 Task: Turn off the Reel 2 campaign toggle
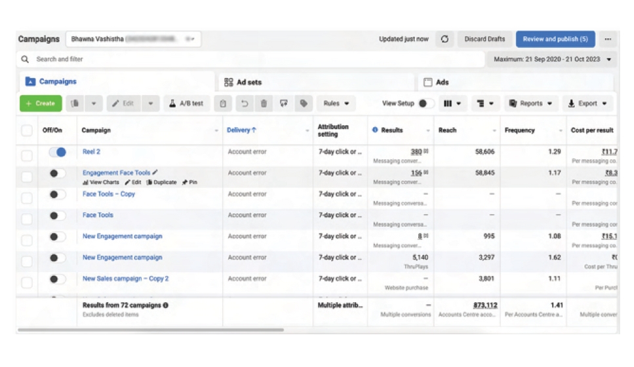click(58, 152)
